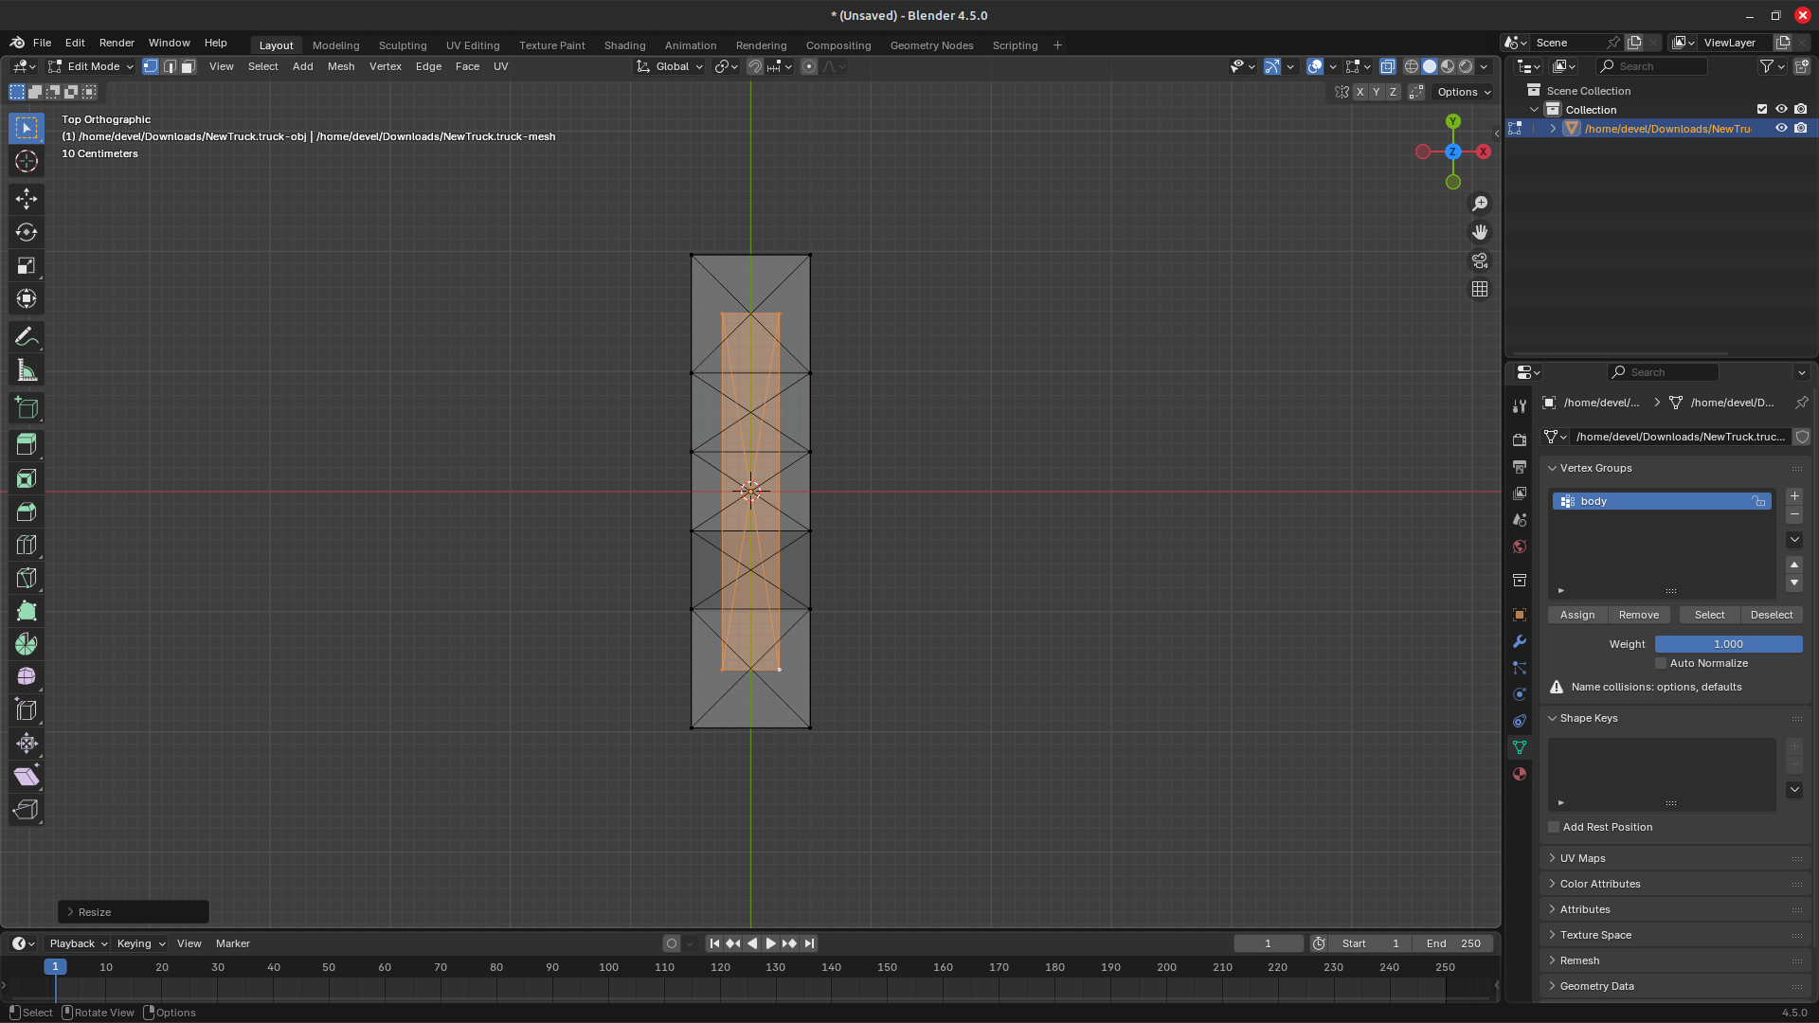Select the Loop Cut tool

coord(27,545)
